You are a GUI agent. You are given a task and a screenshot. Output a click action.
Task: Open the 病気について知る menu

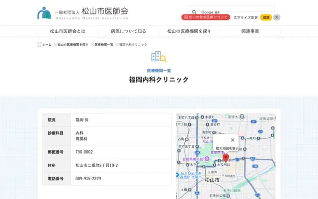tap(128, 31)
